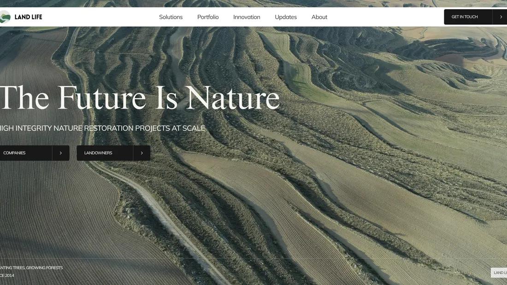Click the Planting Trees, Growing Forests tagline

point(31,268)
